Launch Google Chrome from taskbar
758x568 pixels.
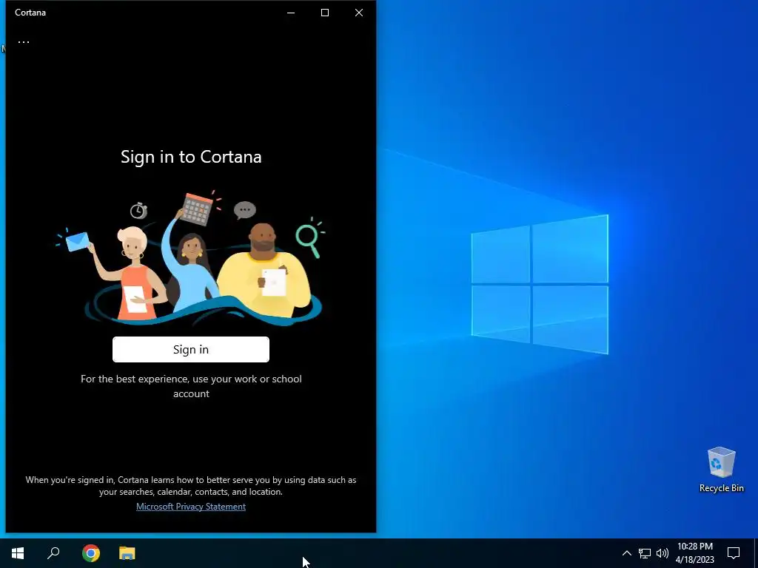[x=90, y=553]
